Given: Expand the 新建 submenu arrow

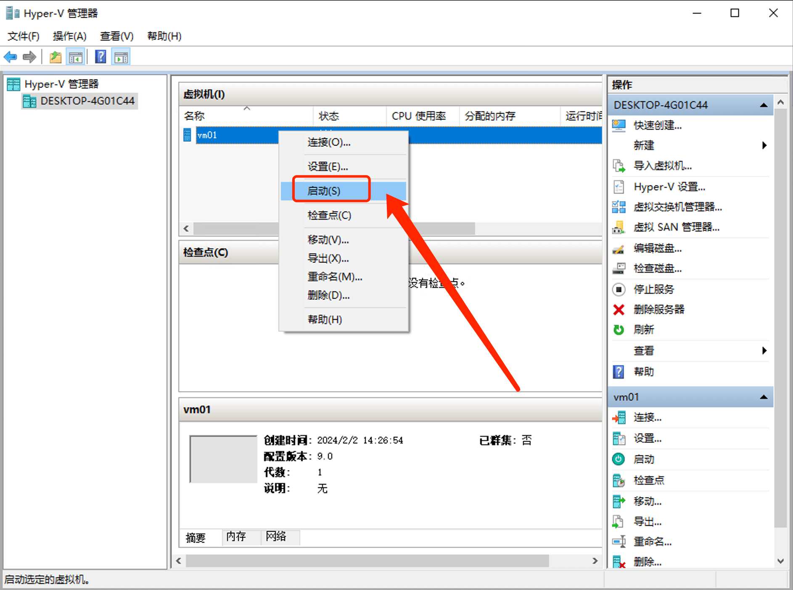Looking at the screenshot, I should (764, 146).
